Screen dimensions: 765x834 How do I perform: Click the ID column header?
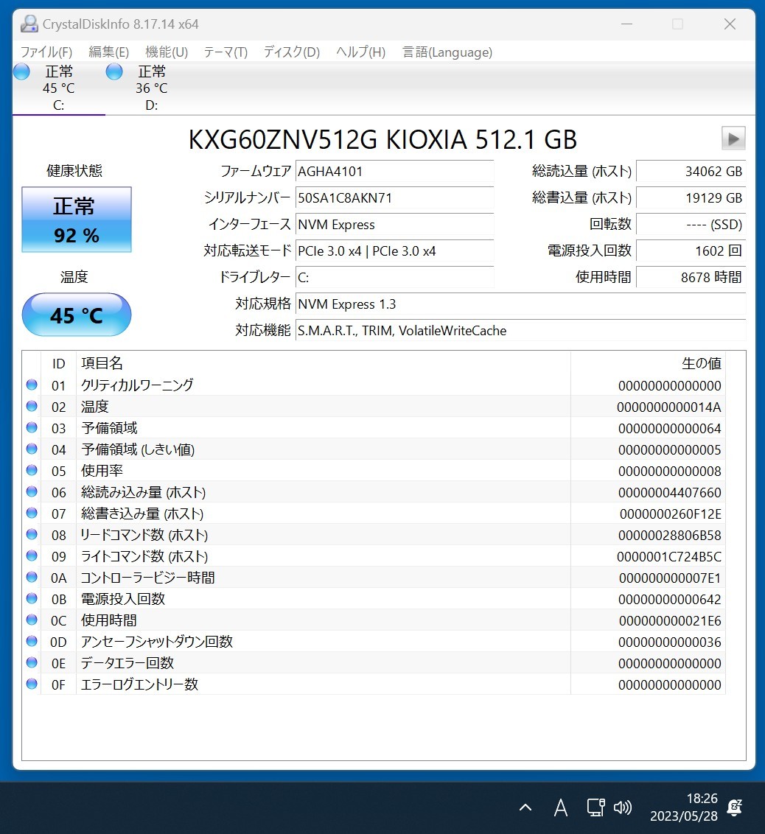click(58, 363)
